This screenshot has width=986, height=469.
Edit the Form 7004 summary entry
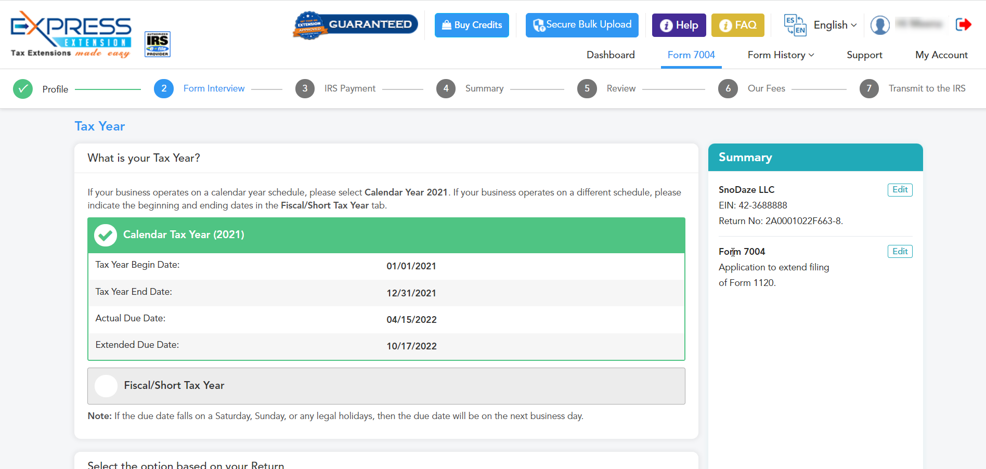(x=900, y=252)
